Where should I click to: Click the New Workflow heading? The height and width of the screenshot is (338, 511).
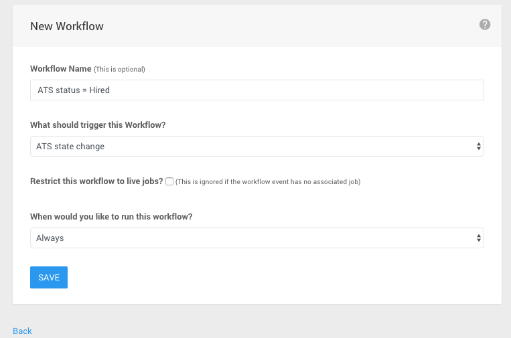[67, 26]
